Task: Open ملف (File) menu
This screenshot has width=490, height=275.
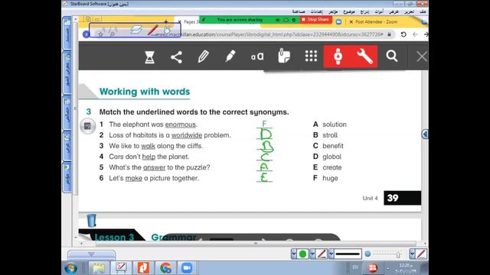Action: pyautogui.click(x=423, y=11)
